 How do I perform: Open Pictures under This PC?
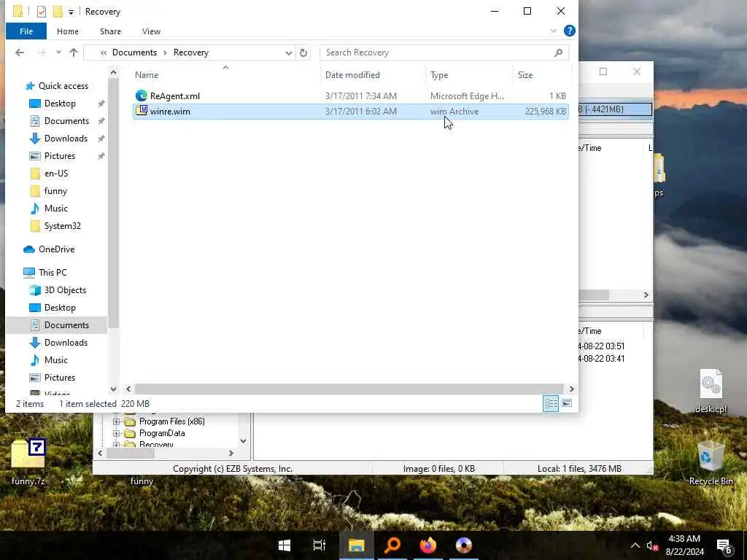[x=60, y=378]
